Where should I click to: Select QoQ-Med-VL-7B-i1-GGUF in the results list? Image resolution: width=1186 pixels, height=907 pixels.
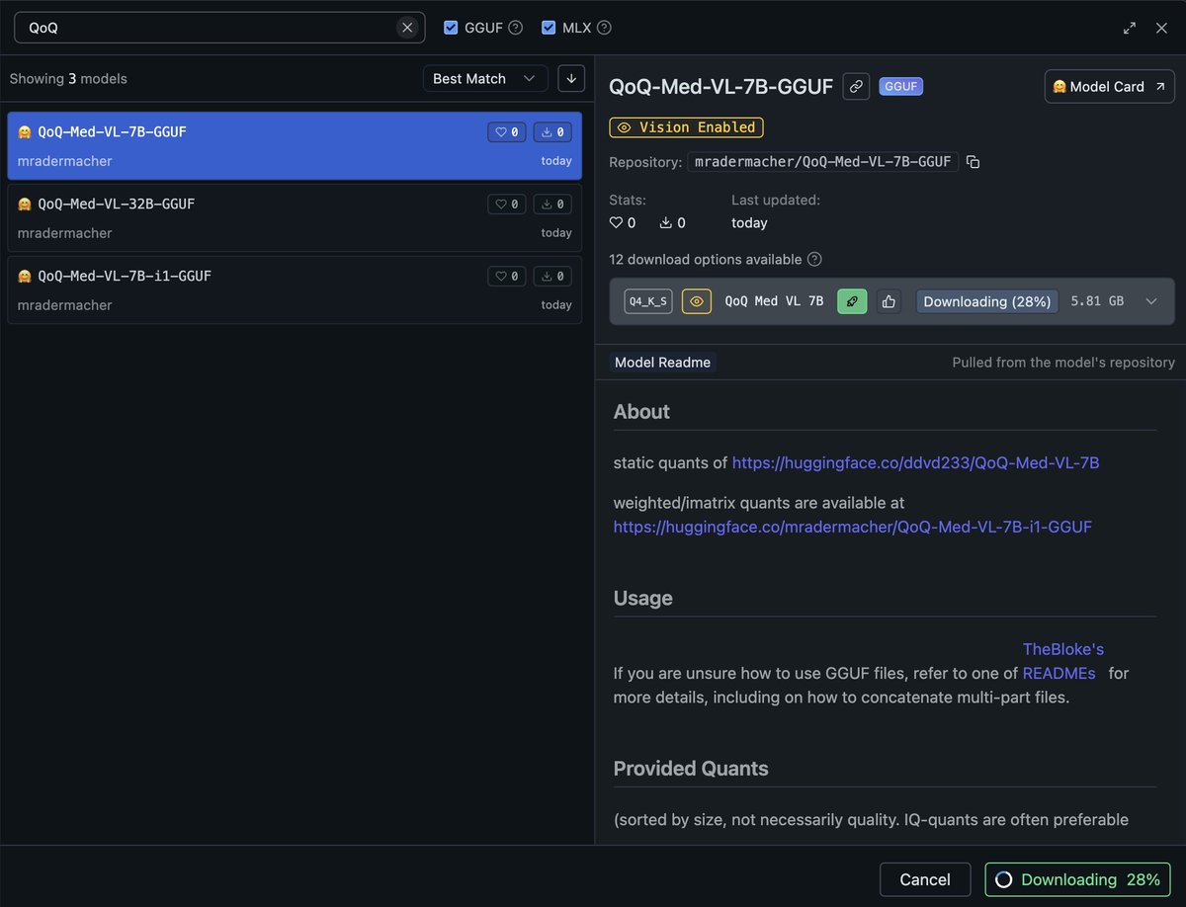[x=295, y=289]
